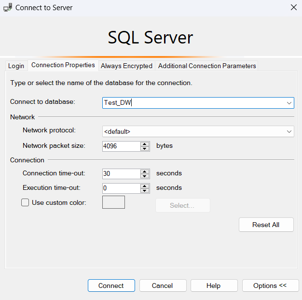This screenshot has width=302, height=300.
Task: Click the Connect to Server title icon
Action: [x=8, y=7]
